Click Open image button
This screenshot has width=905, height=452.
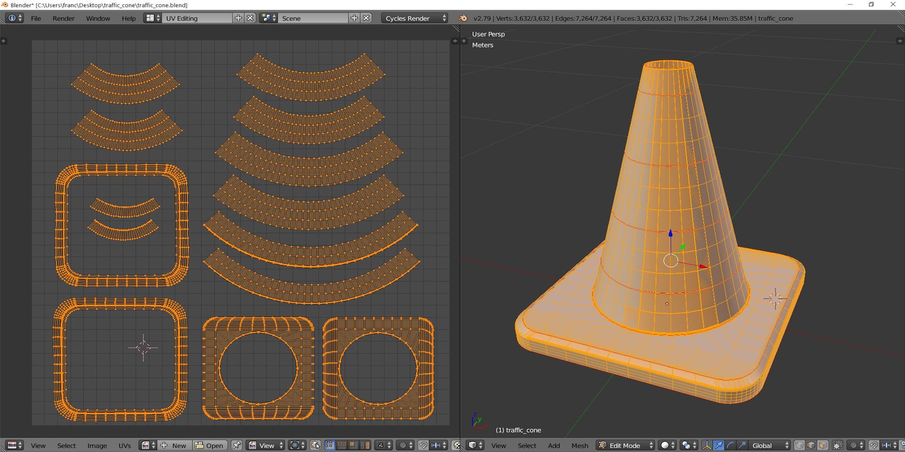pos(210,445)
